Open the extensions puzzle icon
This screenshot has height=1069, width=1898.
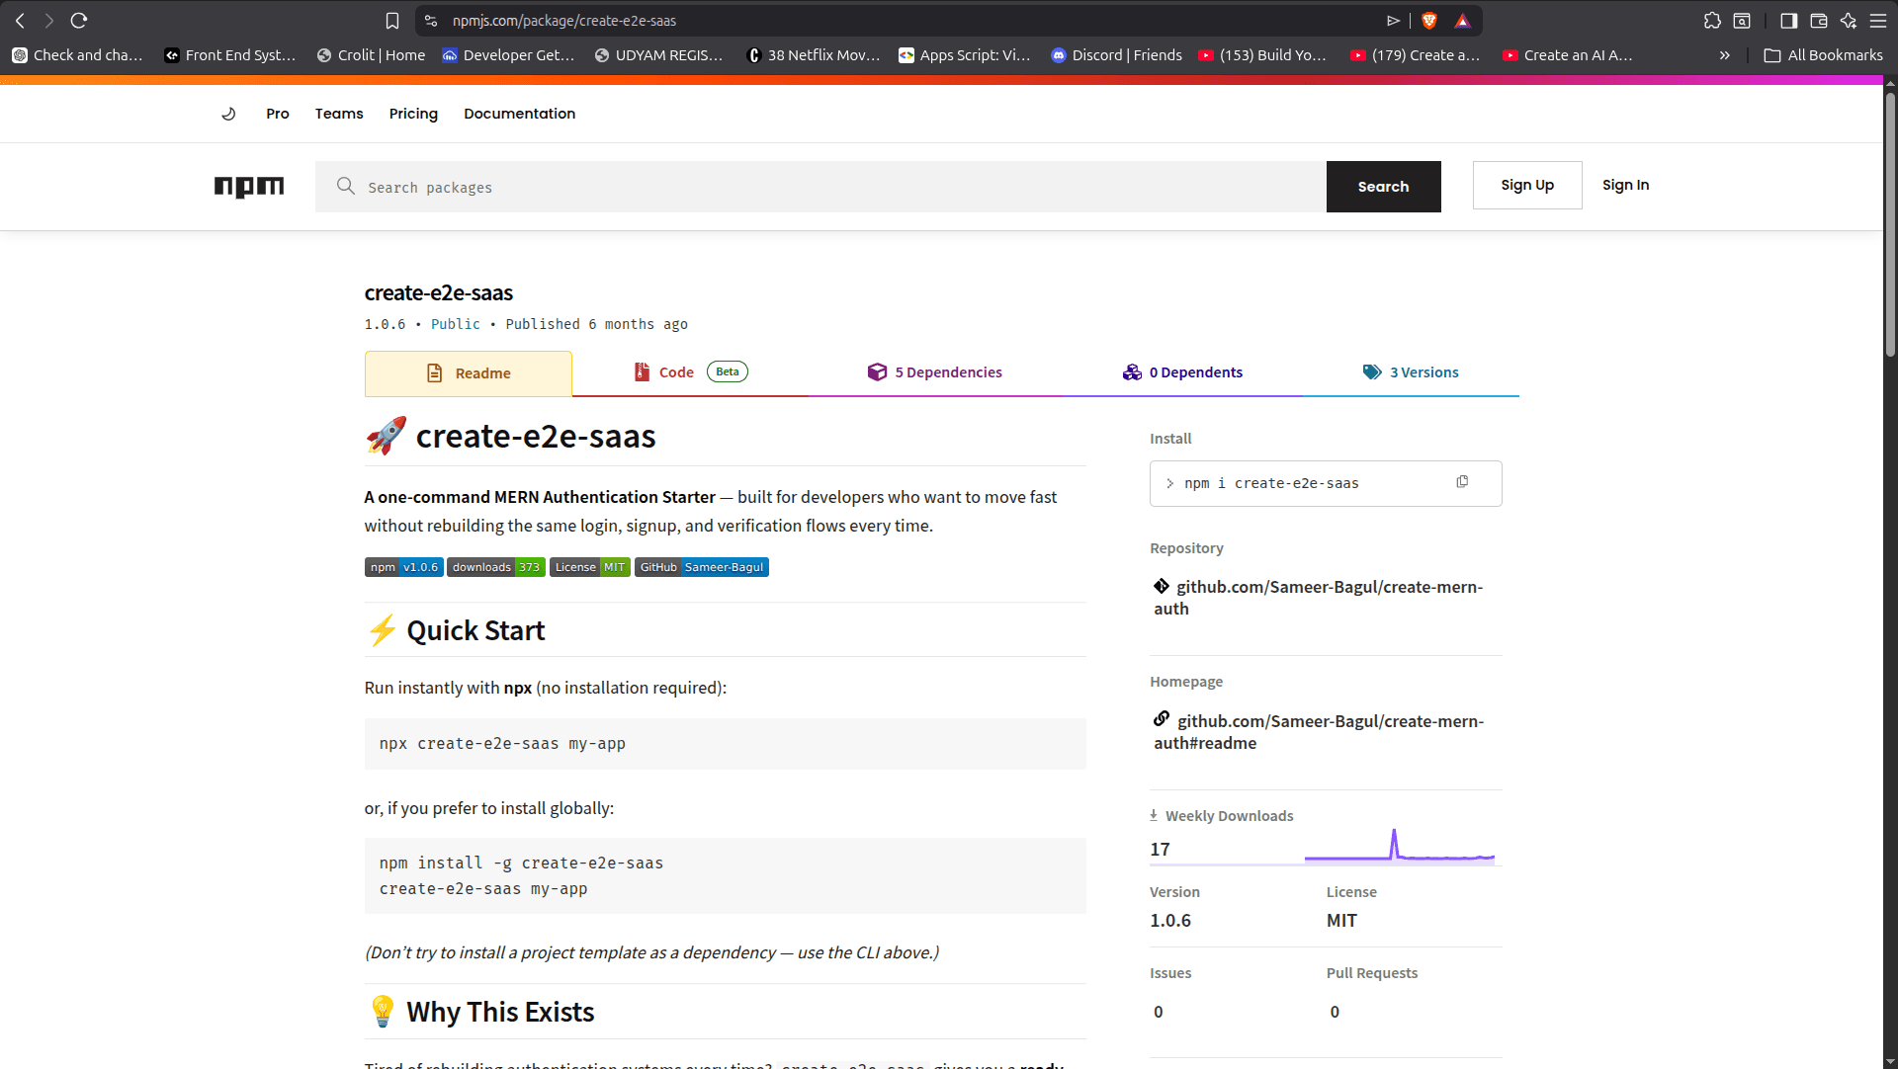(1712, 21)
